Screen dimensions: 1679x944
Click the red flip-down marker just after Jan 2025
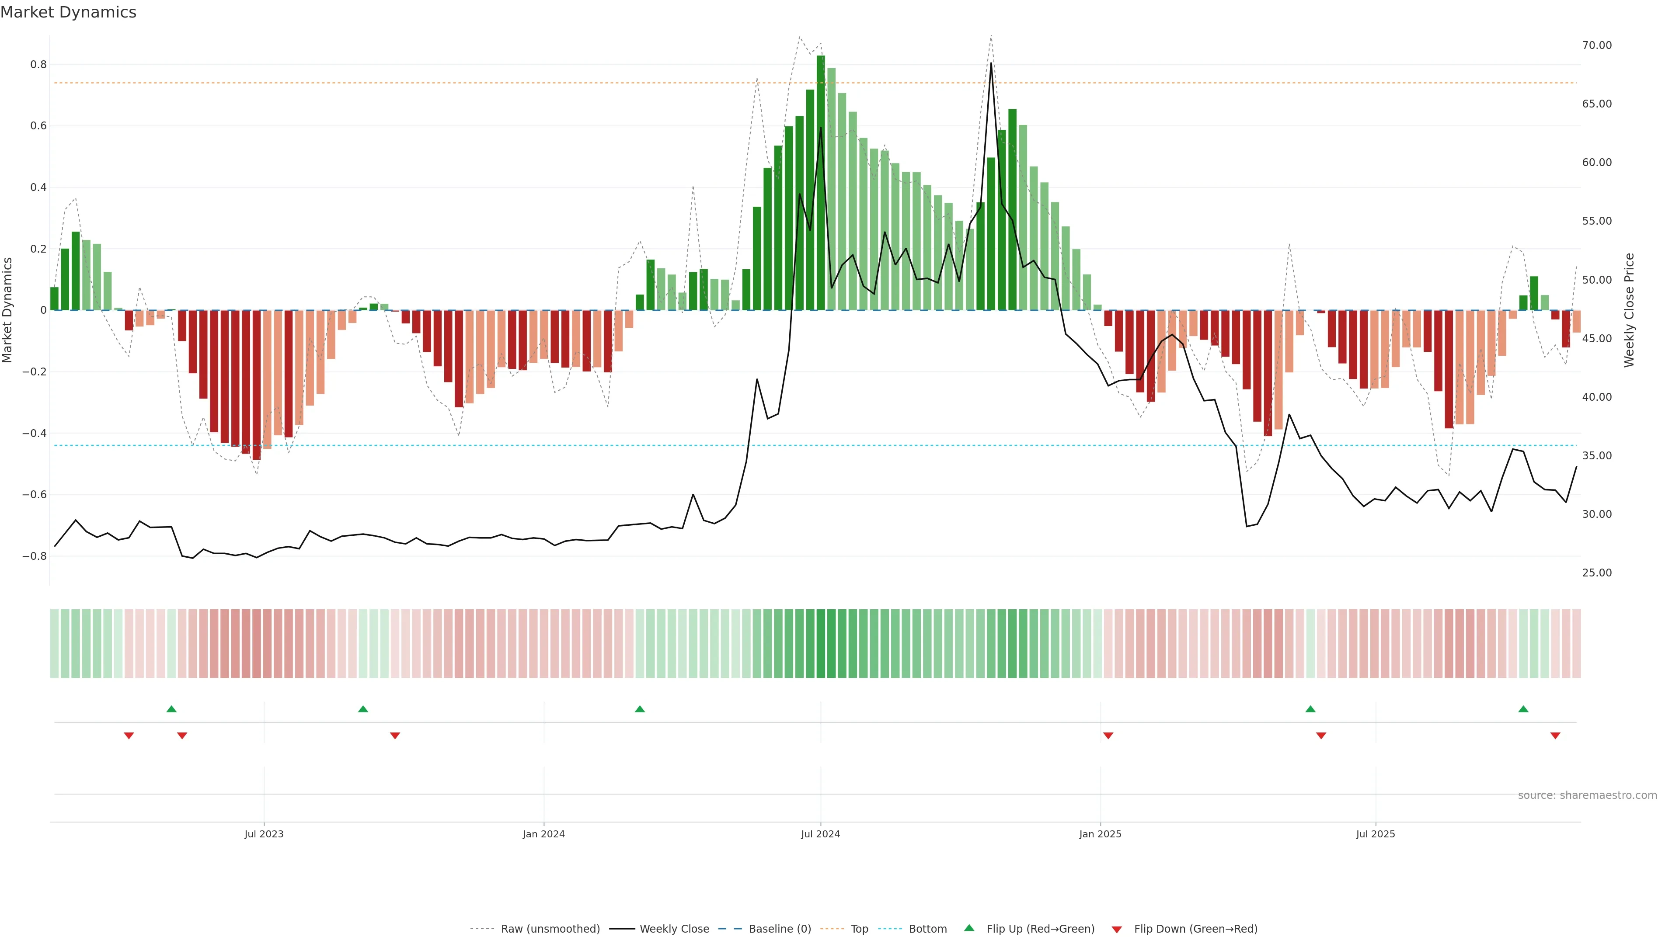(1108, 736)
